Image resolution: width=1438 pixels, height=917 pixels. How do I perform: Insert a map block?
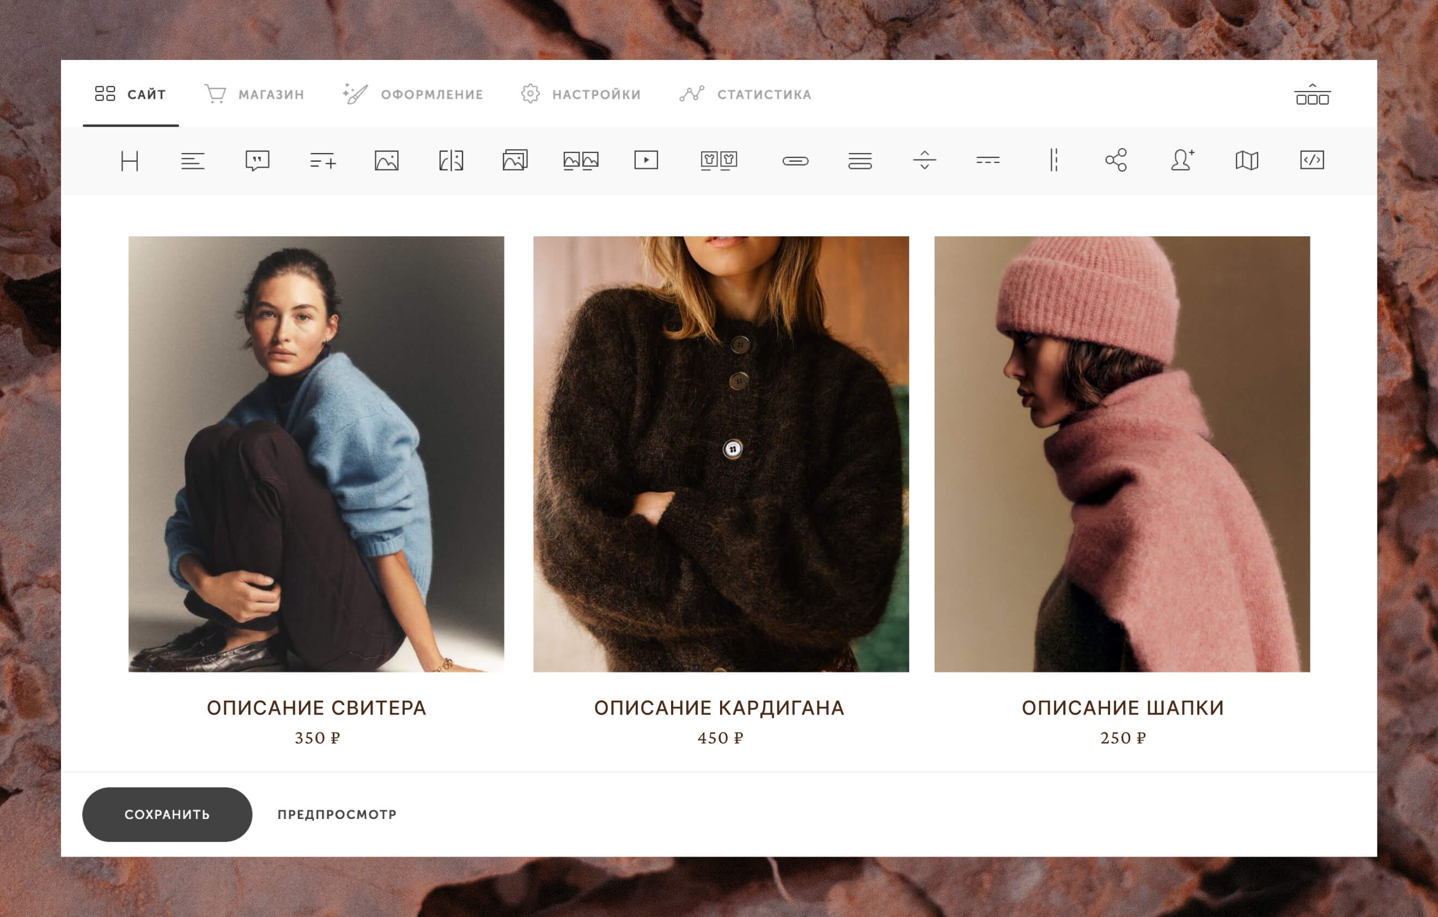tap(1246, 160)
